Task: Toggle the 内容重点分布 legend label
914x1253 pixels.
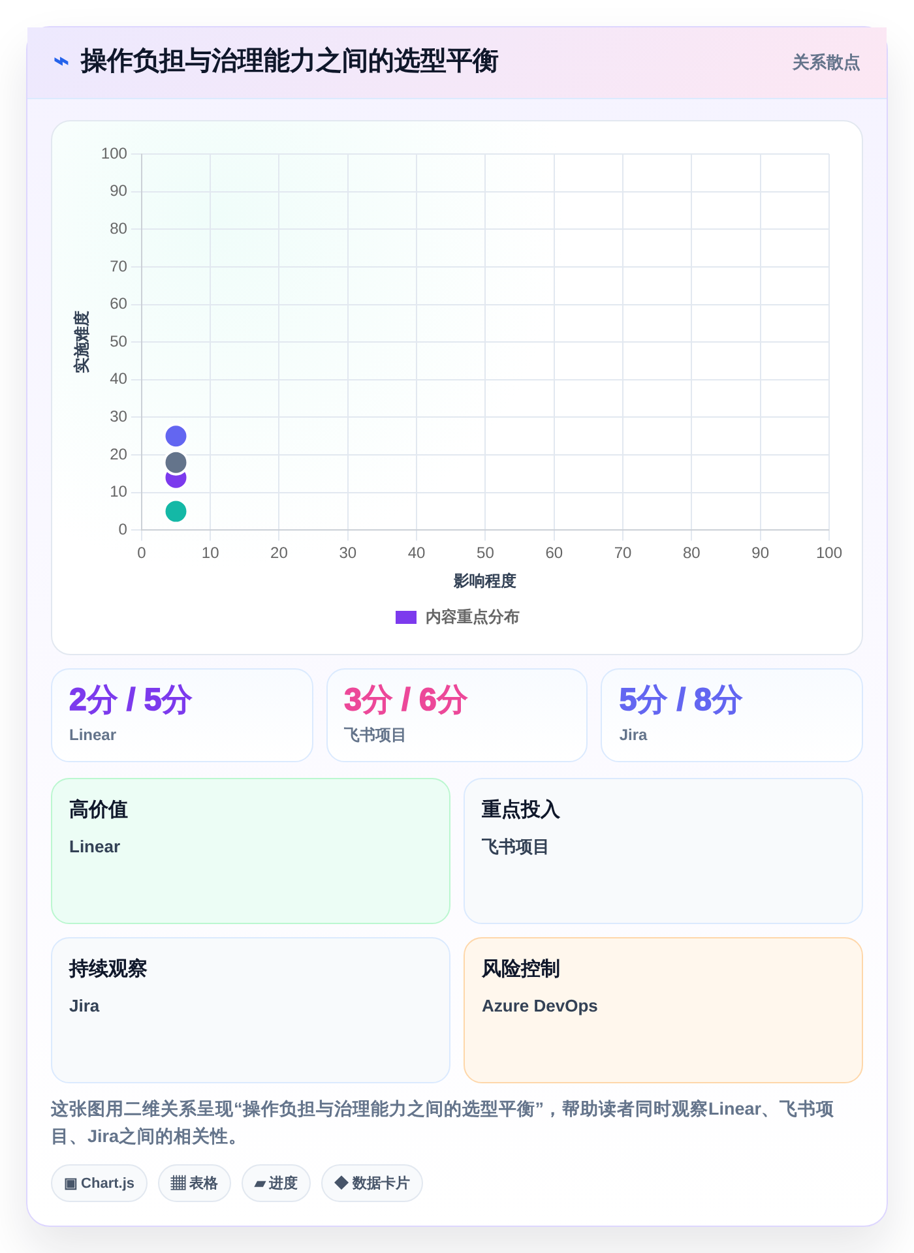Action: [x=472, y=617]
